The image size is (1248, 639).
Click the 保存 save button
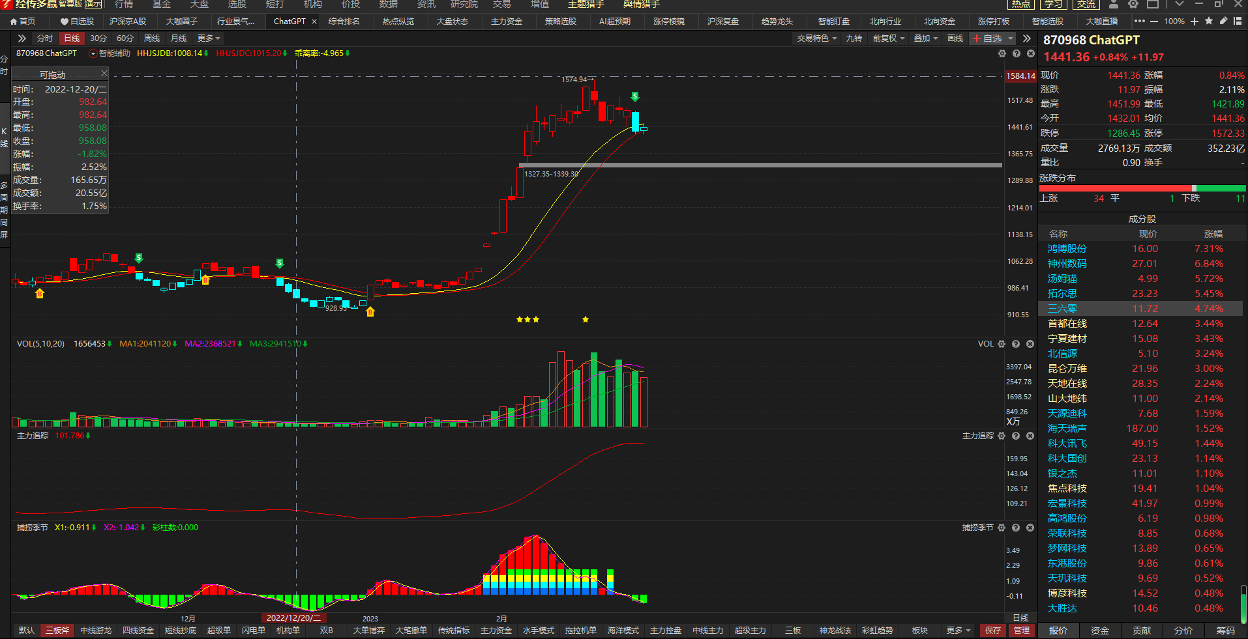992,630
